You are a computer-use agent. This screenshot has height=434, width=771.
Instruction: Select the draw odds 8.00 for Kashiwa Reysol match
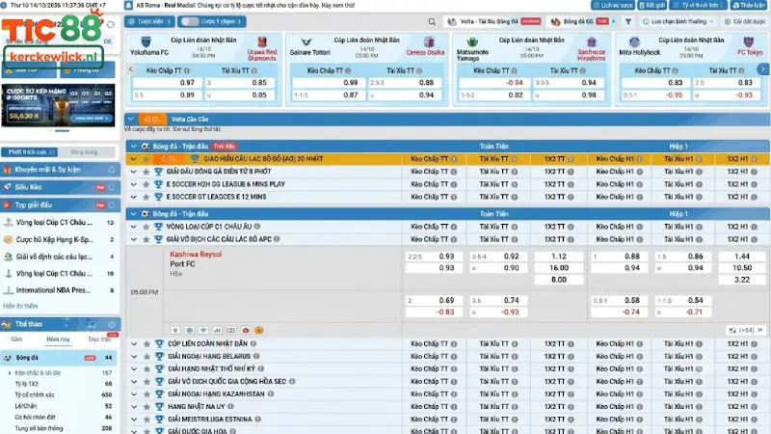[x=559, y=280]
